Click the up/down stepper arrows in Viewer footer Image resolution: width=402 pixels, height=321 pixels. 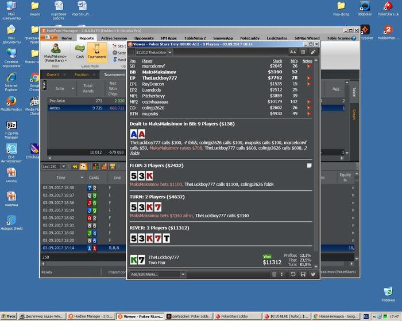pyautogui.click(x=281, y=274)
